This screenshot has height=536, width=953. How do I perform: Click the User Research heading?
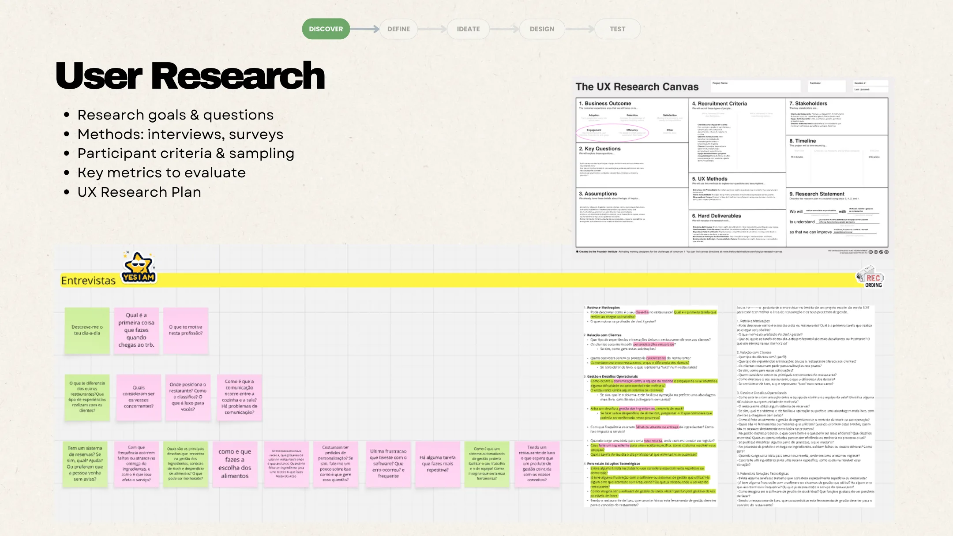coord(190,76)
